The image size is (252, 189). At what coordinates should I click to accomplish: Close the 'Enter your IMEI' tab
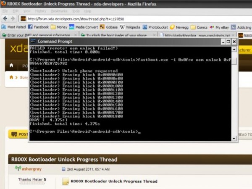pos(75,35)
